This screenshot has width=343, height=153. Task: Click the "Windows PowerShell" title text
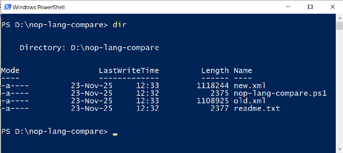click(39, 7)
